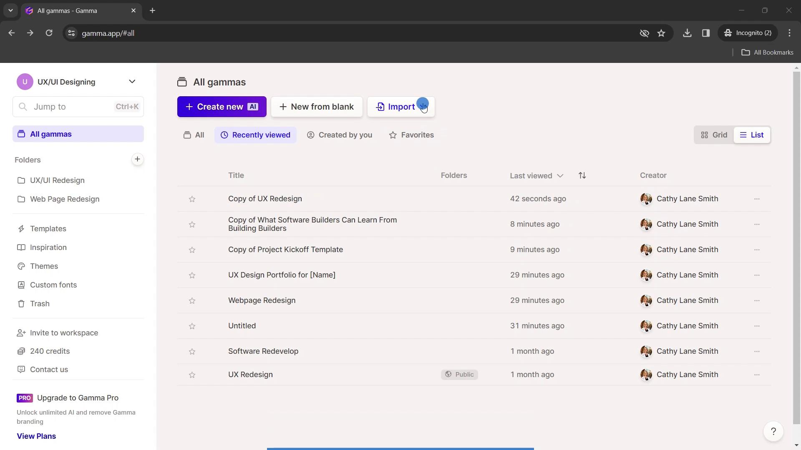Click the Create new AI button

221,106
